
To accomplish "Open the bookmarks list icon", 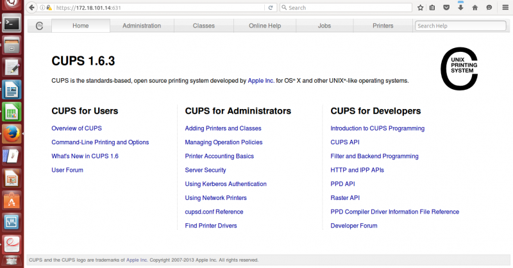I will click(x=432, y=8).
